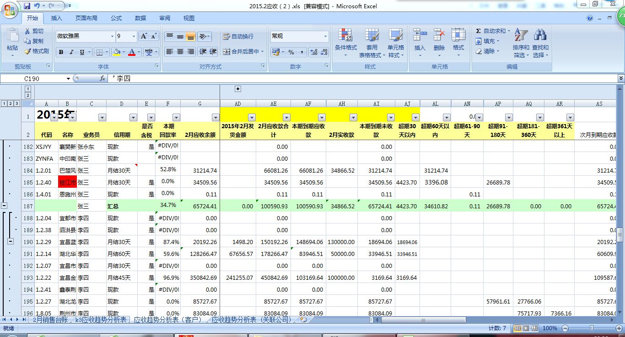Cut selection with 剪切 scissors

tap(34, 31)
